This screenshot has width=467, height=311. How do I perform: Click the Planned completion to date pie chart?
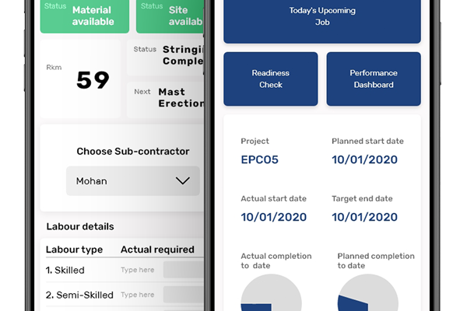tap(368, 293)
